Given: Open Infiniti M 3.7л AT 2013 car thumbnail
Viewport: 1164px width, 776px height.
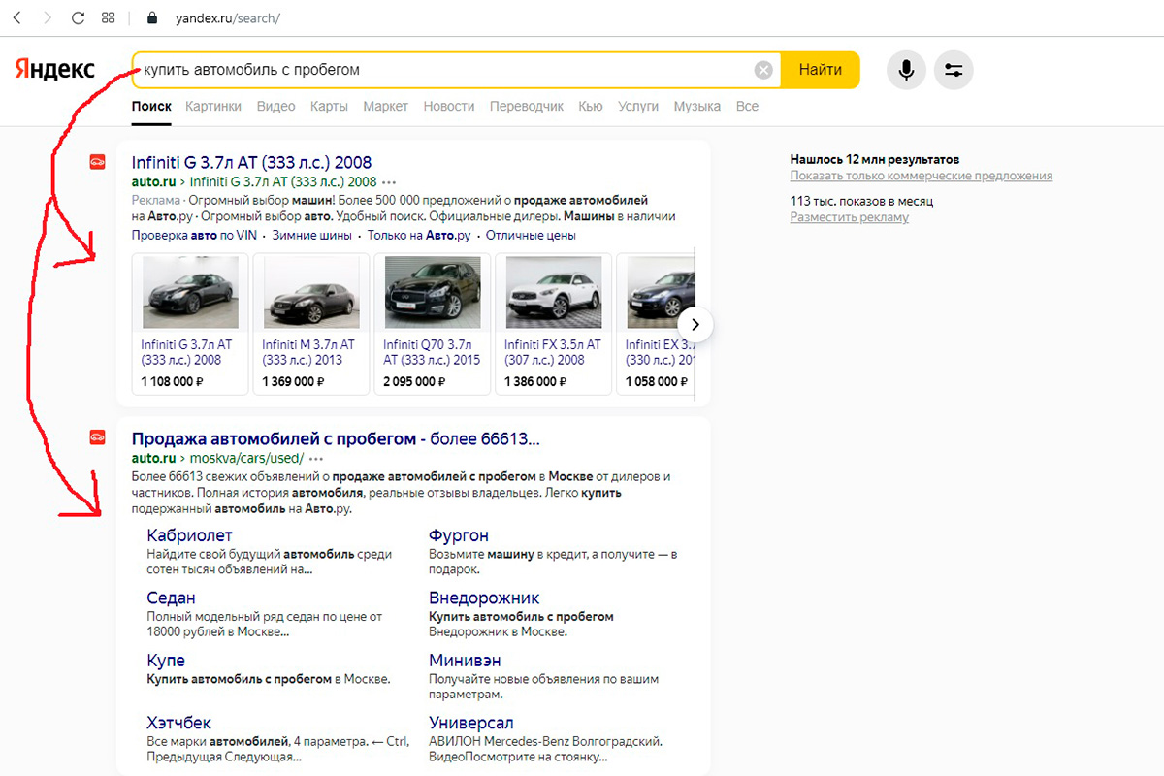Looking at the screenshot, I should 311,292.
